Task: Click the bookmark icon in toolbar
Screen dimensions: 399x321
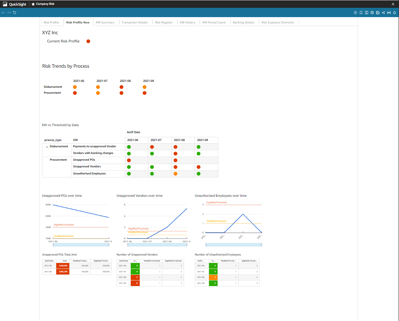Action: point(361,13)
